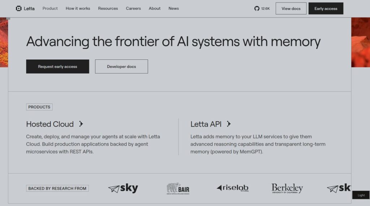Open the About page
The width and height of the screenshot is (370, 206).
click(155, 9)
